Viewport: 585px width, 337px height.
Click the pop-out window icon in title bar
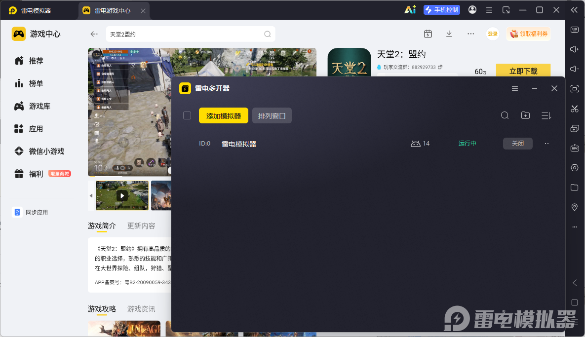click(506, 10)
